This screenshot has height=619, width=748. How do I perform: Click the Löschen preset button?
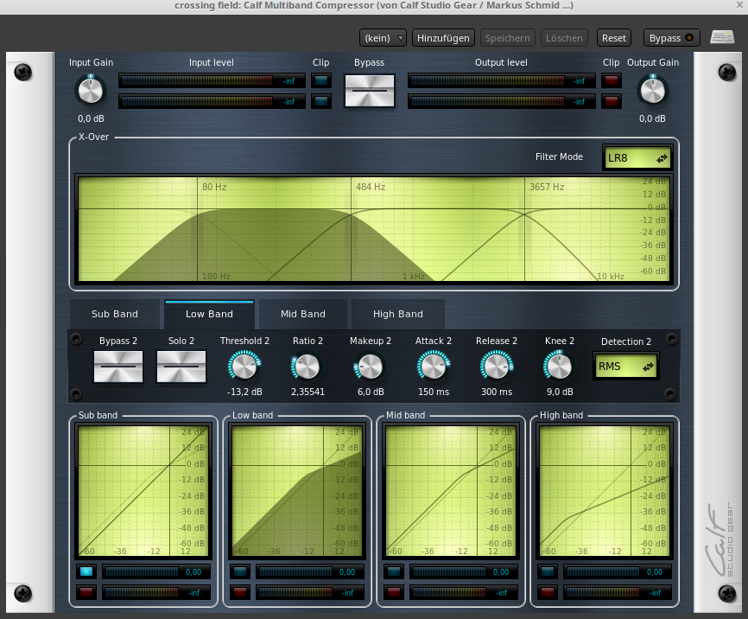(x=564, y=38)
